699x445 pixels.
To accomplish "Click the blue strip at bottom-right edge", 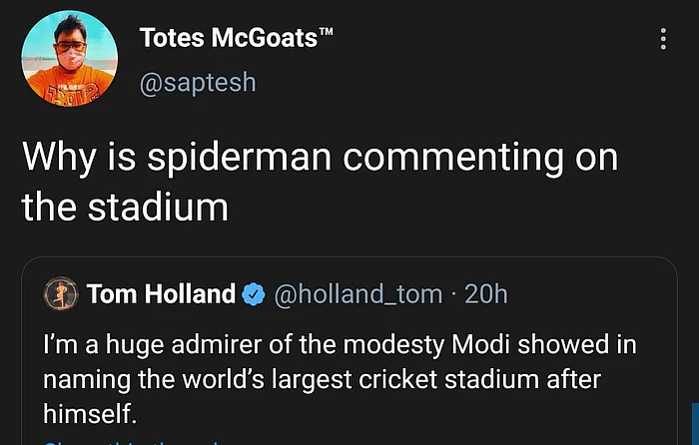I will (x=694, y=424).
